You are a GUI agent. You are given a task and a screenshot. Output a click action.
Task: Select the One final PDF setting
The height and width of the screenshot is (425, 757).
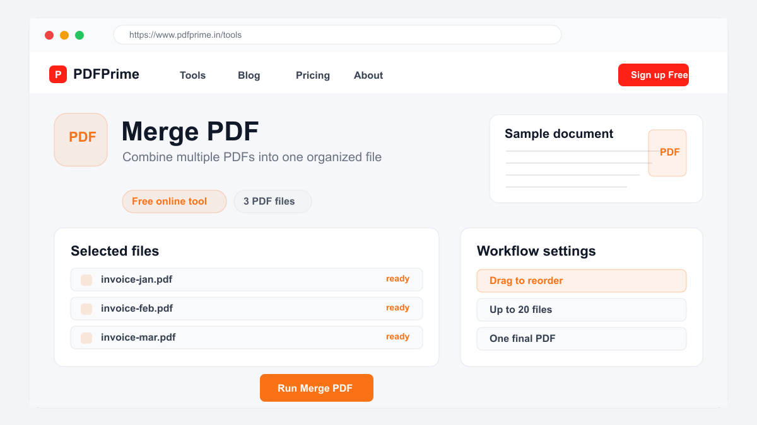tap(582, 339)
